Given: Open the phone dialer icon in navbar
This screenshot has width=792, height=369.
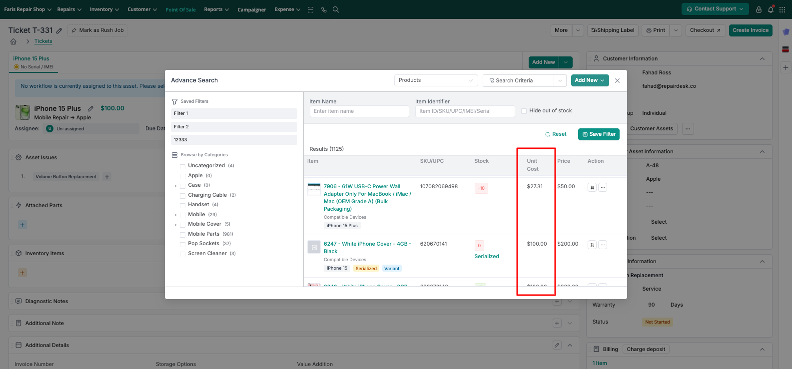Looking at the screenshot, I should point(324,9).
